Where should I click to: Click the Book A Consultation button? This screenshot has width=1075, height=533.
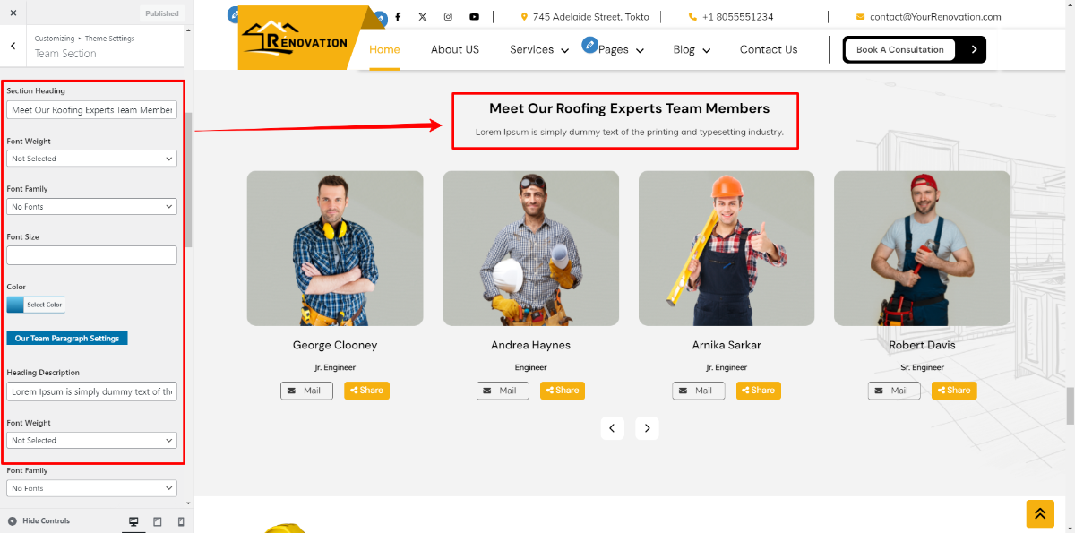click(x=899, y=50)
